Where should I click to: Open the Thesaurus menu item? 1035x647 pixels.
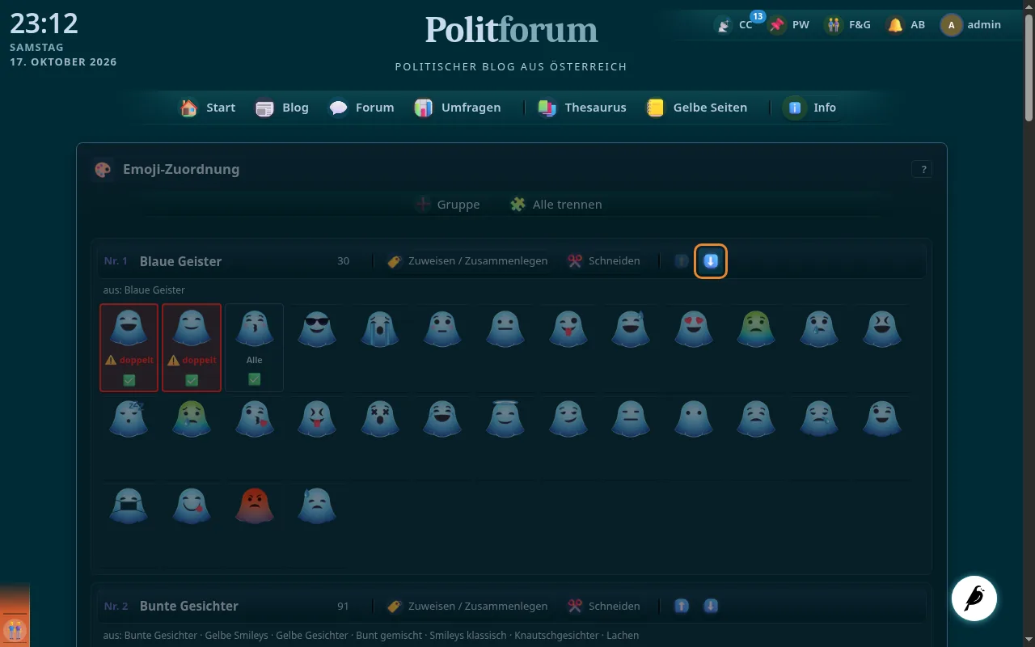click(x=582, y=108)
